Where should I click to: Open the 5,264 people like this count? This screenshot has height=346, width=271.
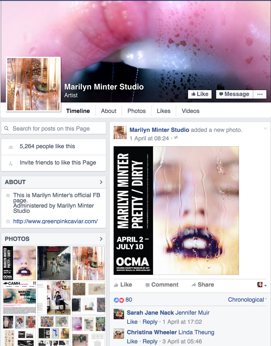pos(47,146)
